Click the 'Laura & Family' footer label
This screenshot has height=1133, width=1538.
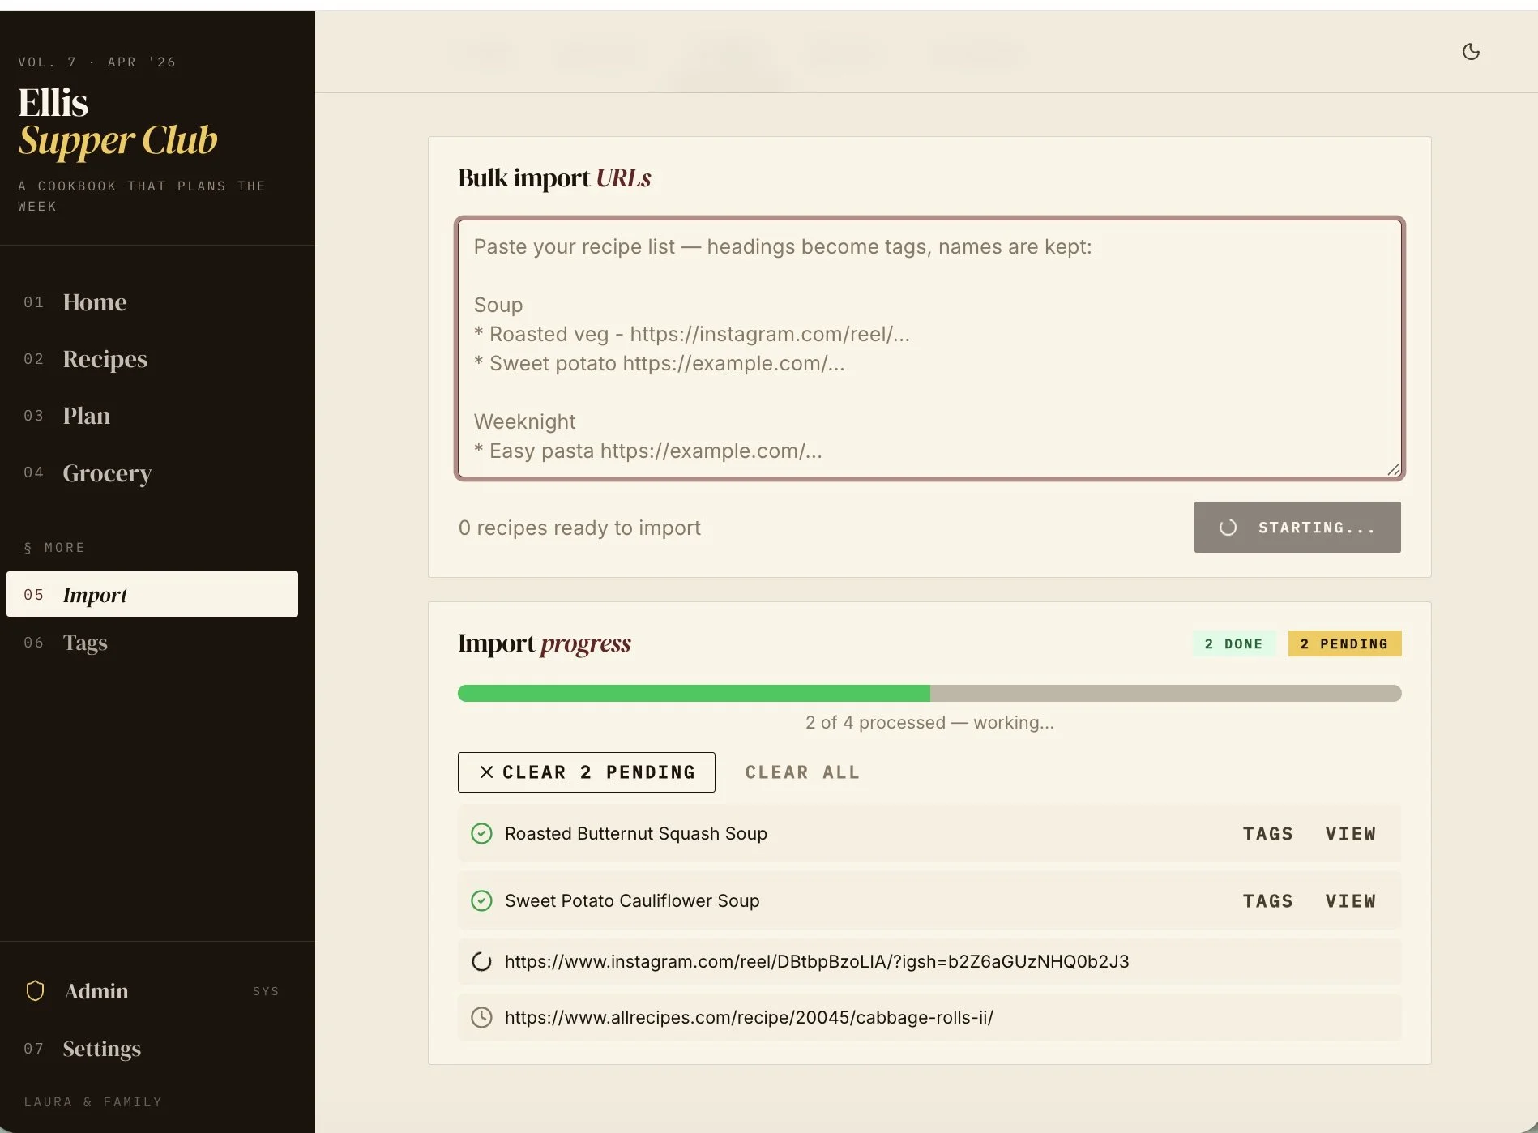(x=93, y=1101)
